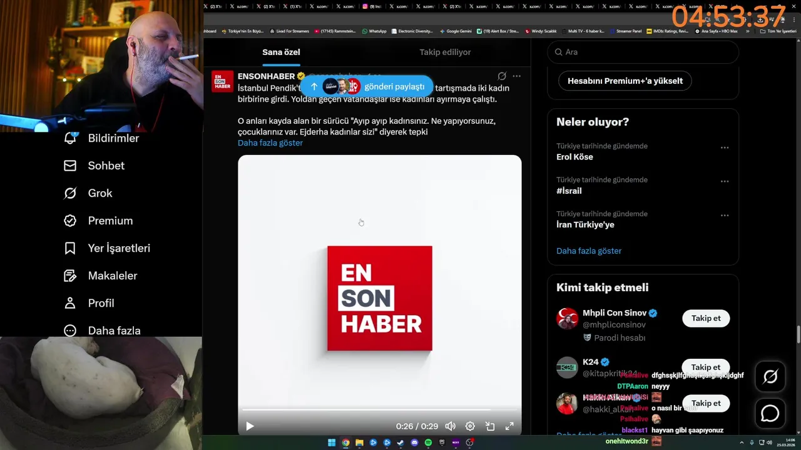Open trending topic İran Türkiye'ye

coord(585,224)
